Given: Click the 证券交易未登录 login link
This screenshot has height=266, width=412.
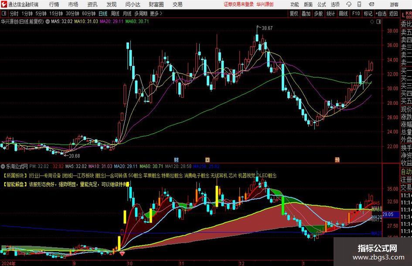Looking at the screenshot, I should [x=238, y=4].
